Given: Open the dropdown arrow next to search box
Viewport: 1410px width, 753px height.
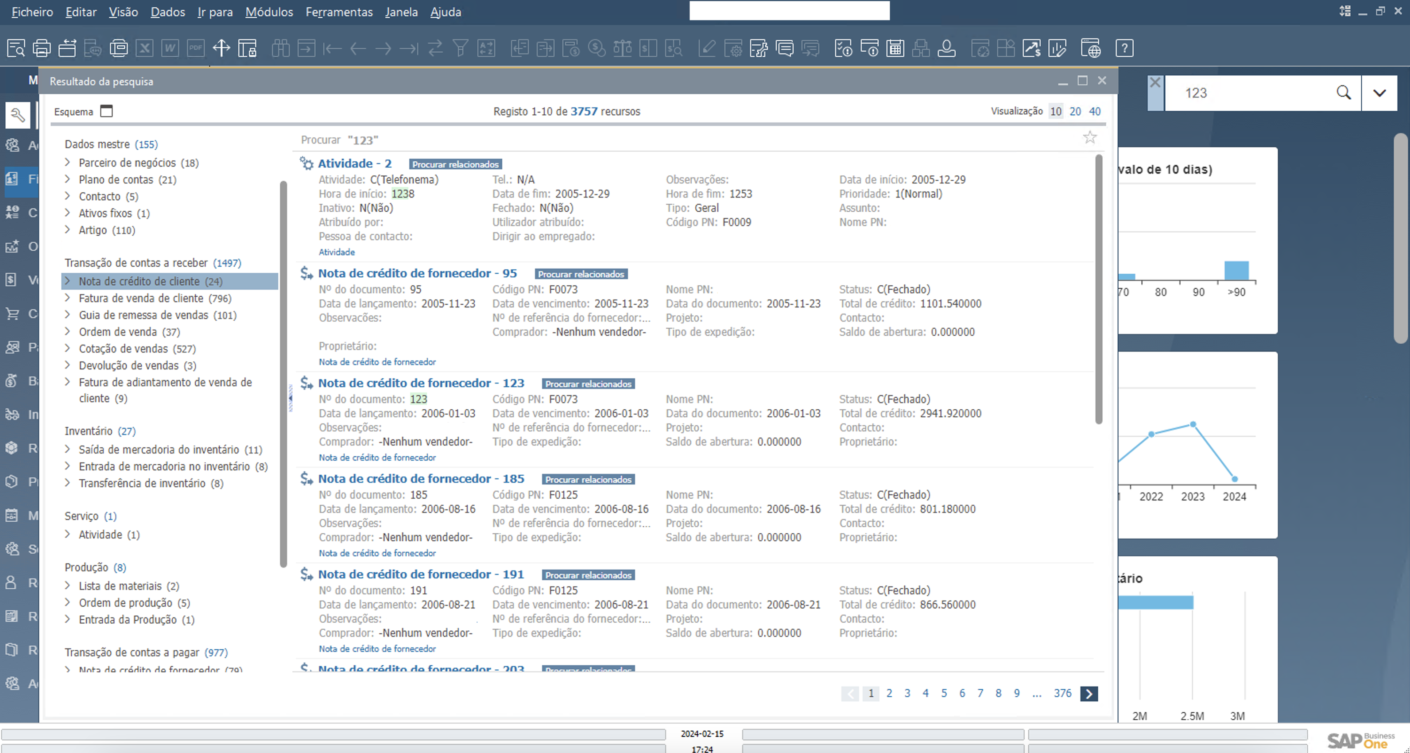Looking at the screenshot, I should [x=1379, y=93].
